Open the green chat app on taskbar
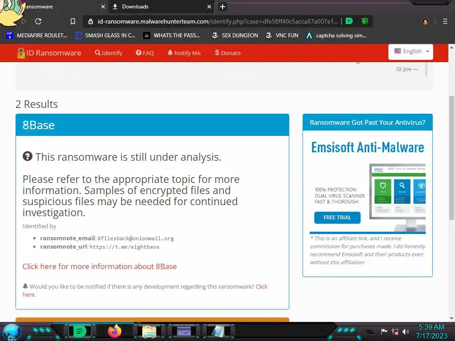Image resolution: width=455 pixels, height=341 pixels. tap(80, 331)
